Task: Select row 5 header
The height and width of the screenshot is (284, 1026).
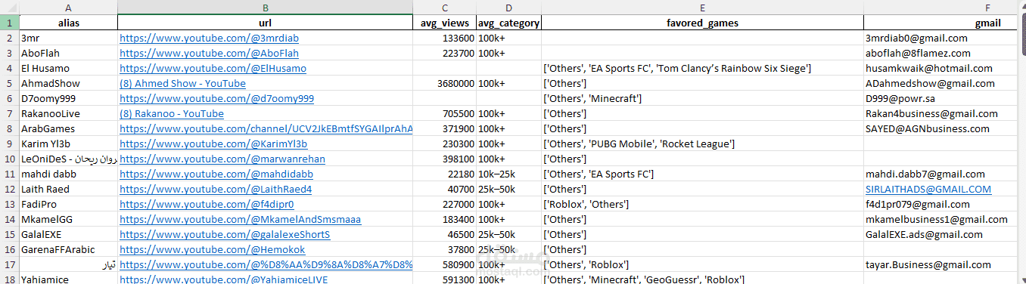Action: tap(9, 84)
